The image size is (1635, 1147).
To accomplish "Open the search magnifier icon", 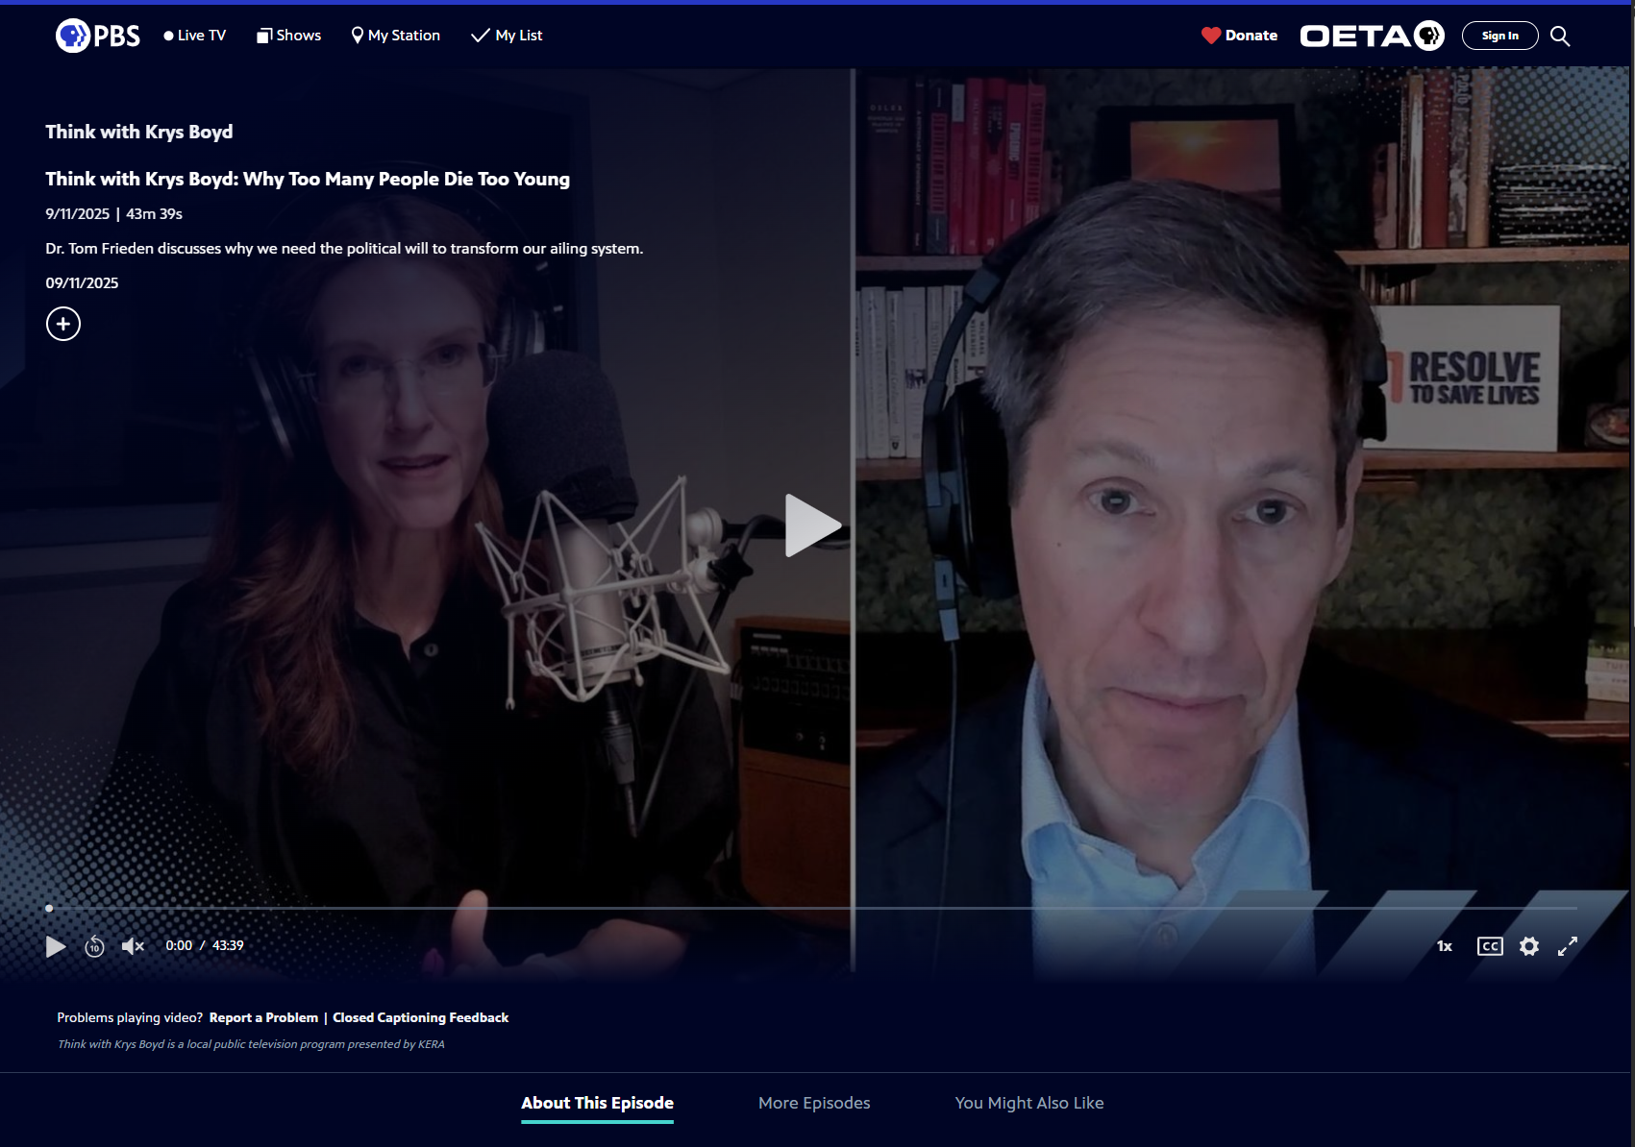I will 1560,37.
